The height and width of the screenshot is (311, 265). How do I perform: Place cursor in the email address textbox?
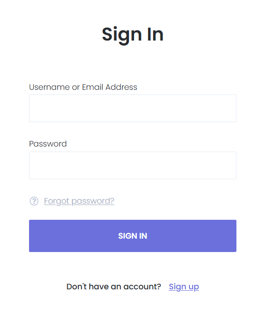pyautogui.click(x=133, y=108)
